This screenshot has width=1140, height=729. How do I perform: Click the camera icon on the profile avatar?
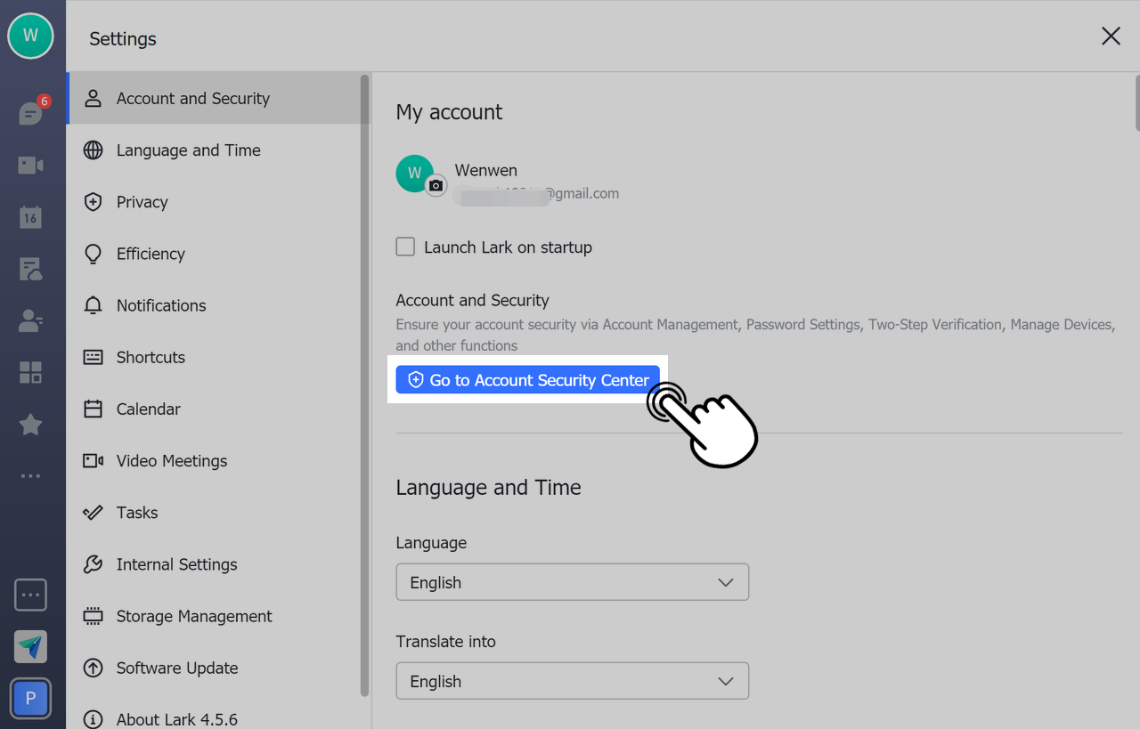click(x=435, y=185)
